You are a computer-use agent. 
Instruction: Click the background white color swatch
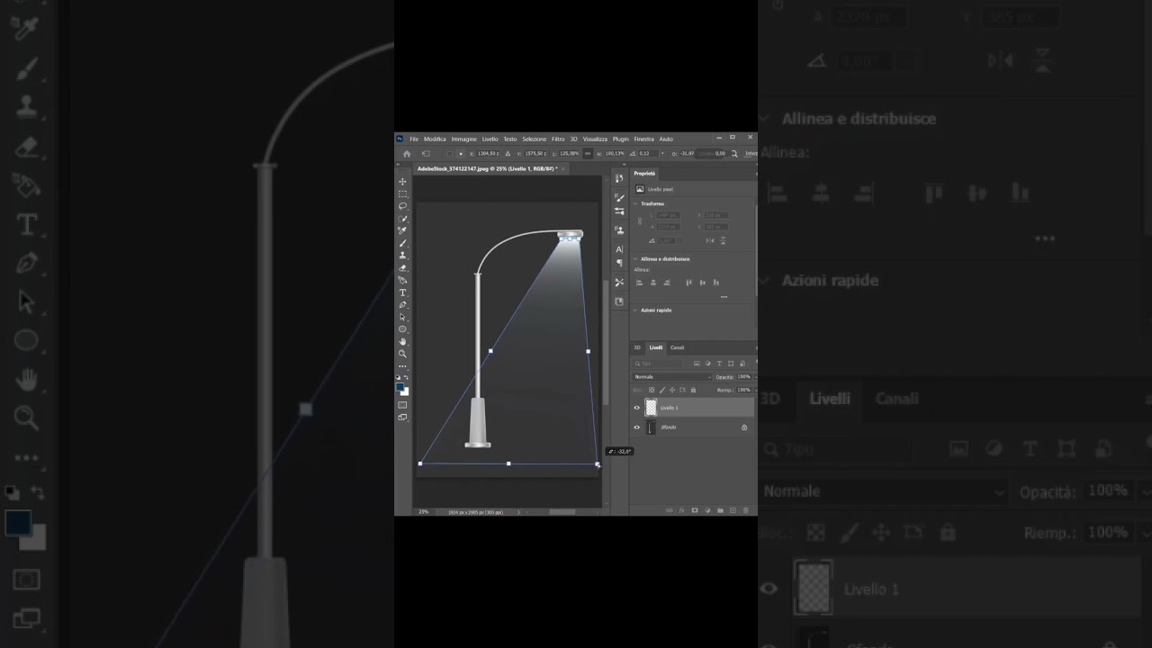click(x=406, y=392)
